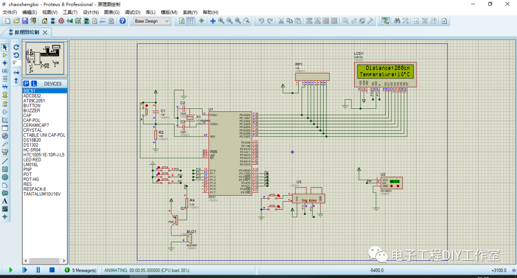
Task: Click P pick devices button
Action: pos(26,84)
